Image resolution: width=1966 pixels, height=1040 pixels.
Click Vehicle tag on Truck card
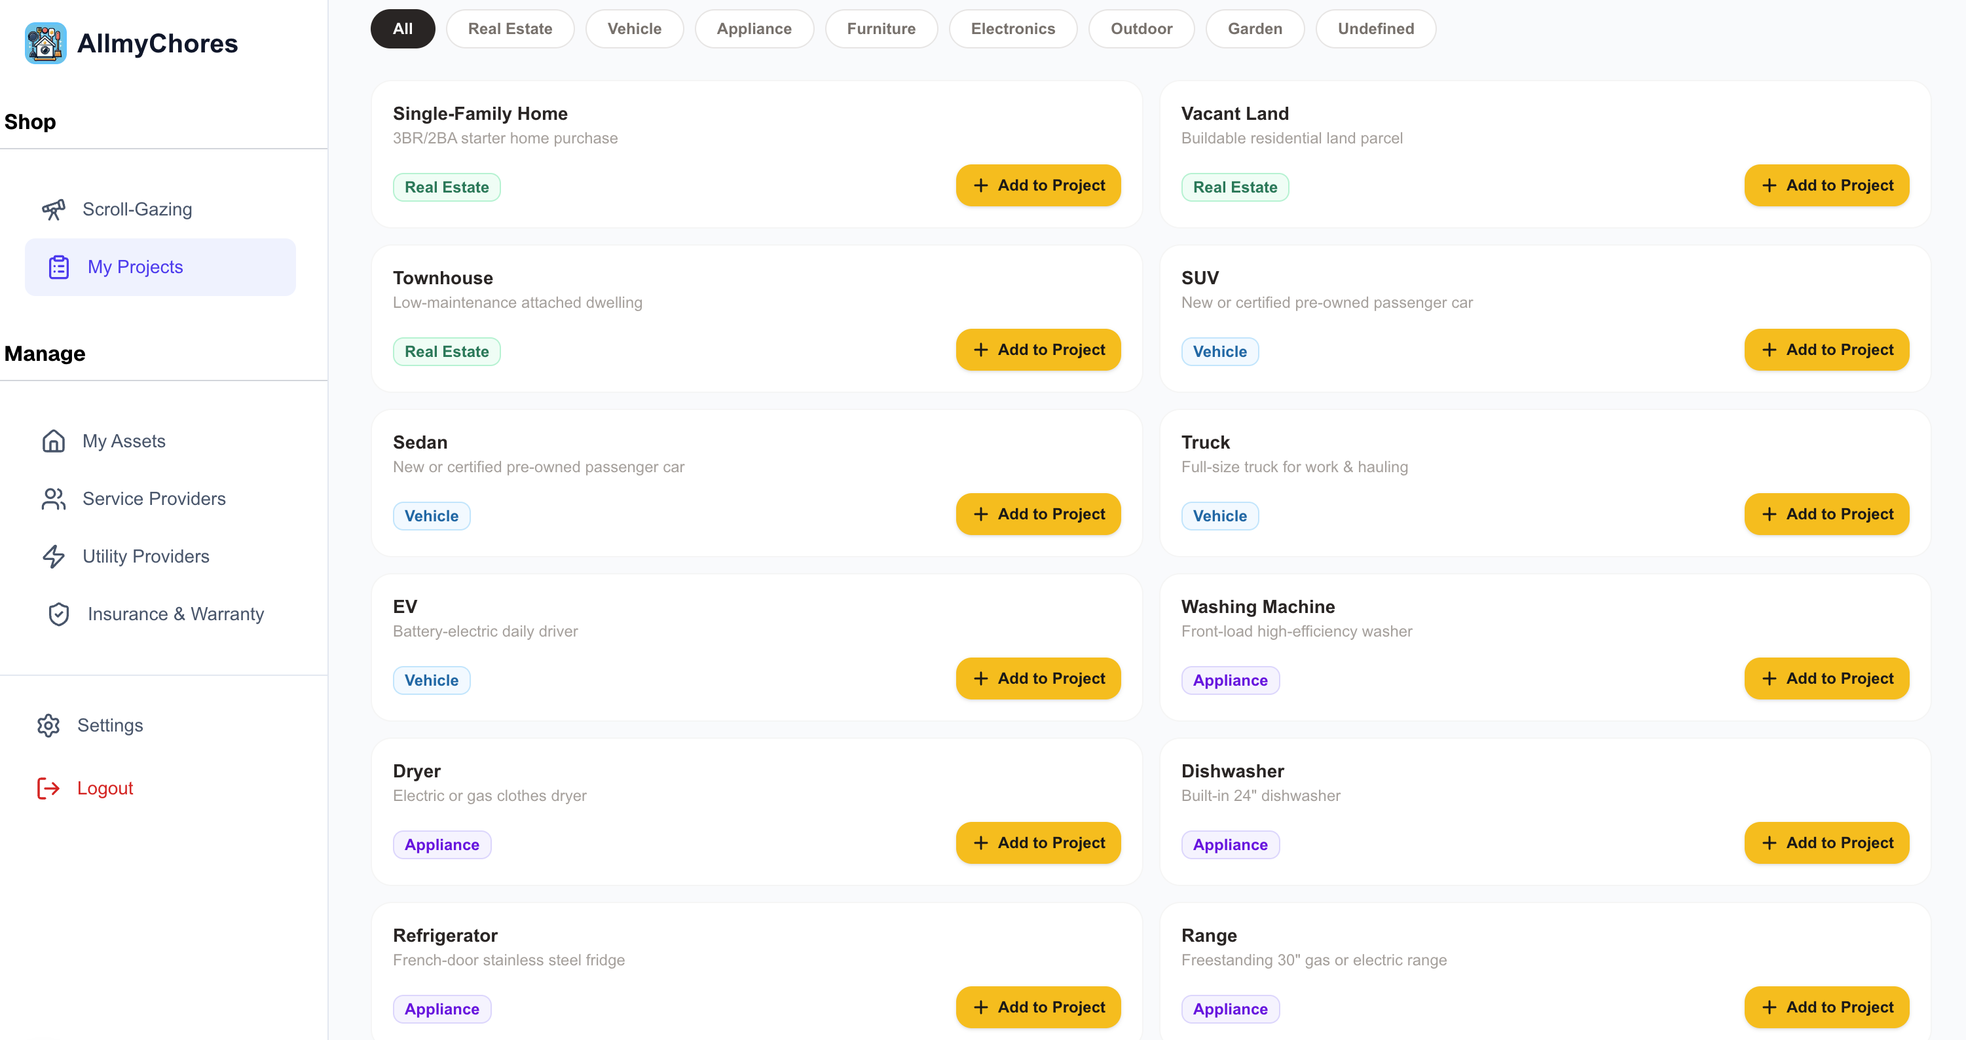click(1219, 516)
